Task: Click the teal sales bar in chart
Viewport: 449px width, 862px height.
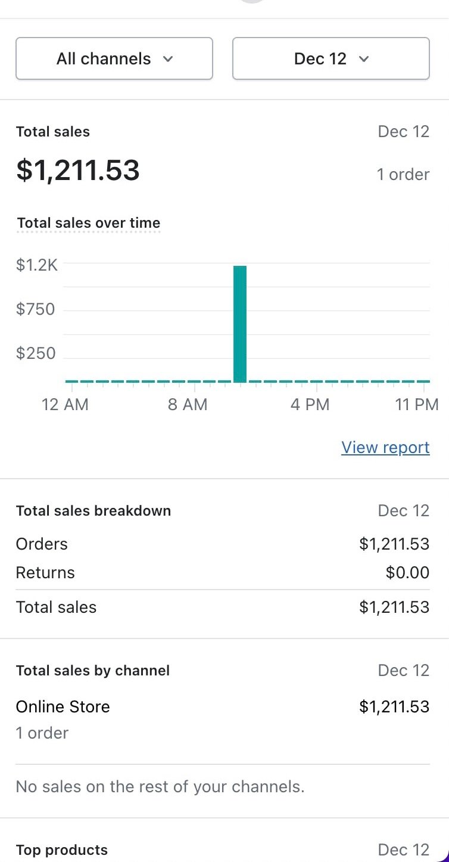Action: [x=239, y=324]
